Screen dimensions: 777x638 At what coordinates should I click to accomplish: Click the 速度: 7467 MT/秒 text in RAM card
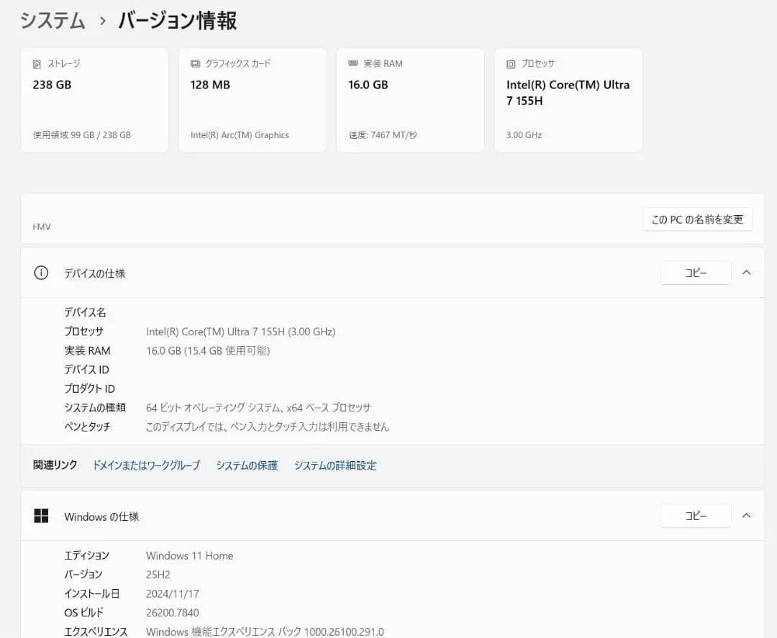[382, 135]
